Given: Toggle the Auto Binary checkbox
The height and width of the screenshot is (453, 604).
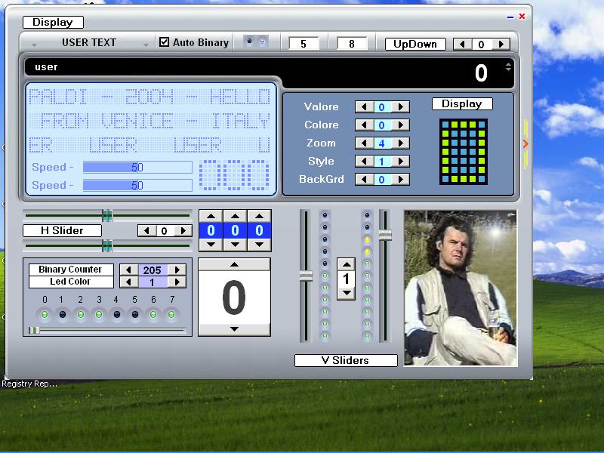Looking at the screenshot, I should tap(165, 42).
